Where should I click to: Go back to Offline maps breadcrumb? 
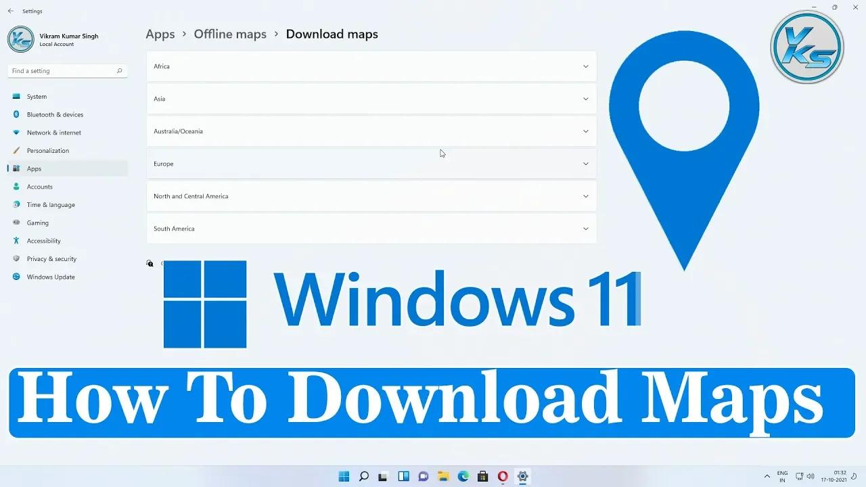230,34
